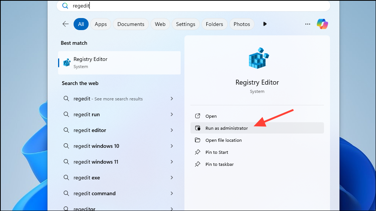376x211 pixels.
Task: Choose Run as administrator
Action: (x=257, y=128)
